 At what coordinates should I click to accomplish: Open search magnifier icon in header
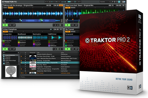(x=112, y=2)
